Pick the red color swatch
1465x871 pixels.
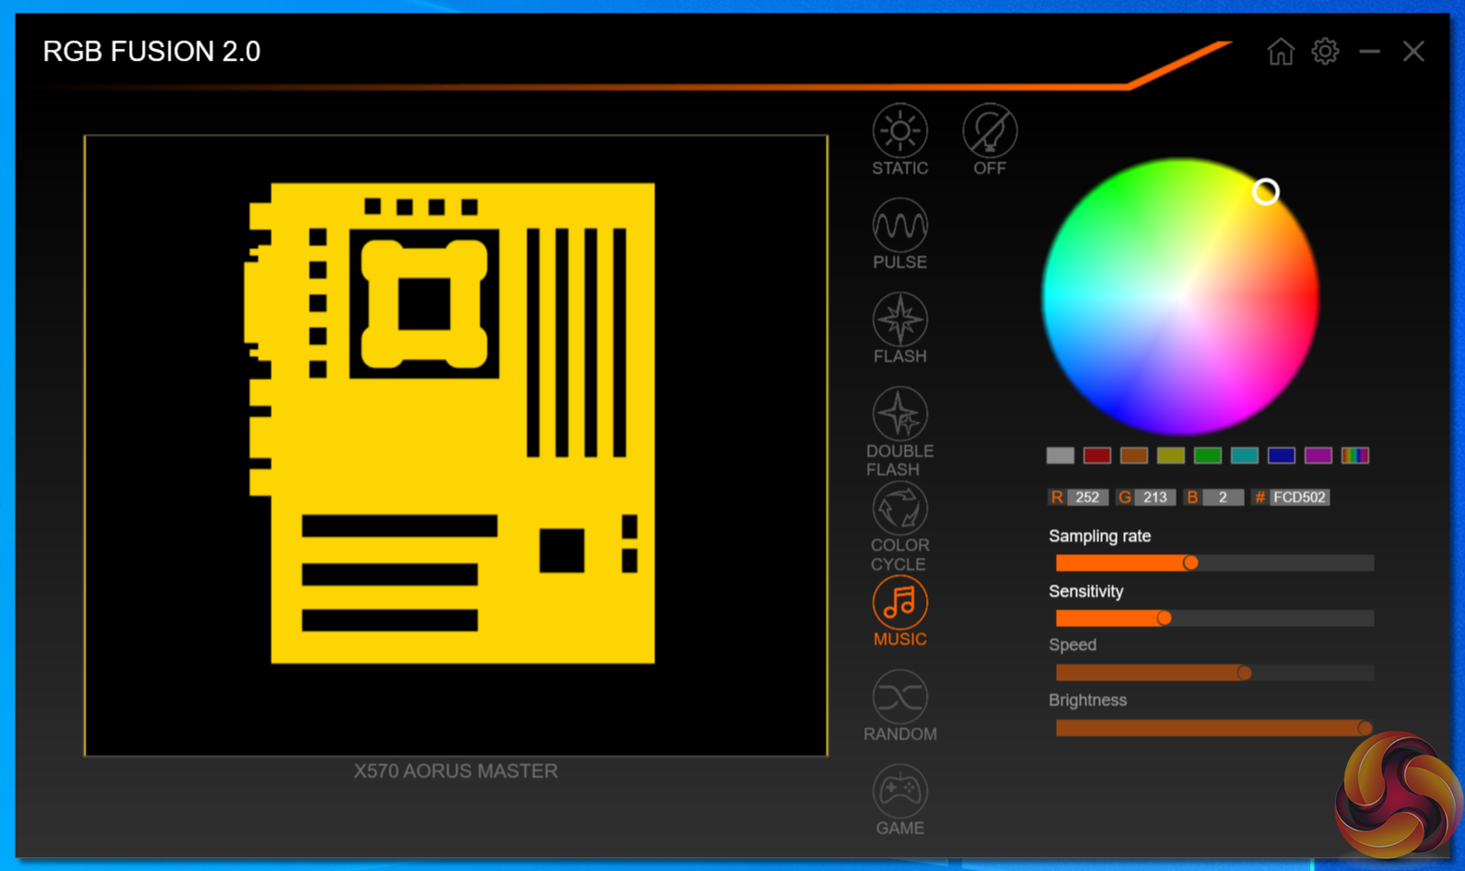click(1097, 455)
